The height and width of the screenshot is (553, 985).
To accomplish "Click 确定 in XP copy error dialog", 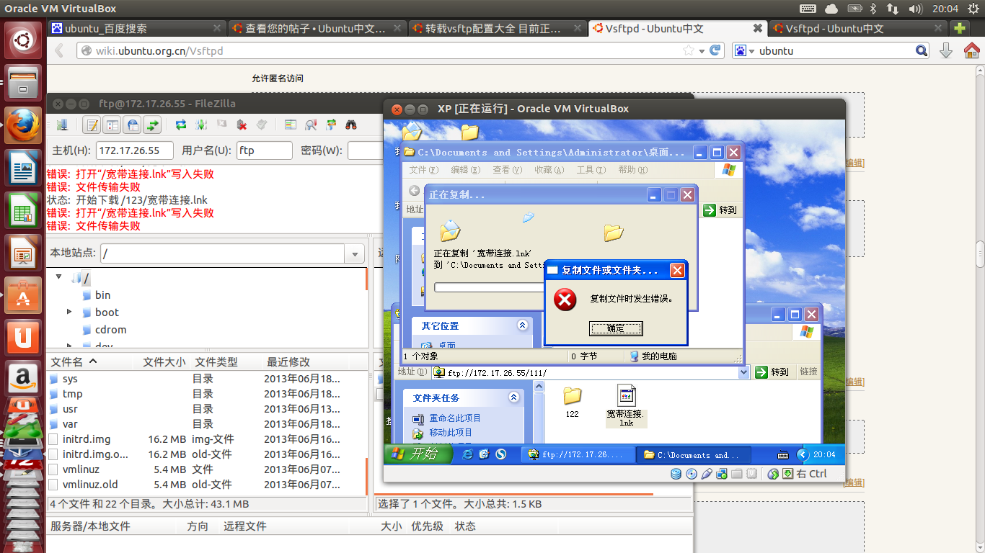I will coord(615,328).
